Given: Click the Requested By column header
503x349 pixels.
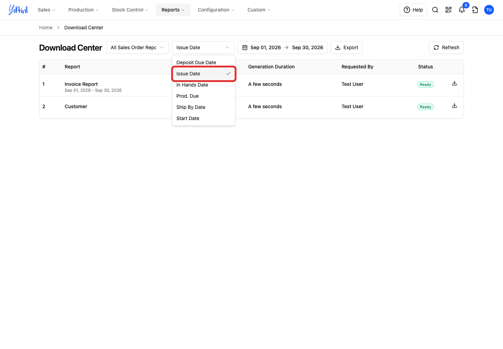Looking at the screenshot, I should 357,67.
